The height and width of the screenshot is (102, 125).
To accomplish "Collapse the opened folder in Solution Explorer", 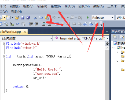I will (x=117, y=61).
